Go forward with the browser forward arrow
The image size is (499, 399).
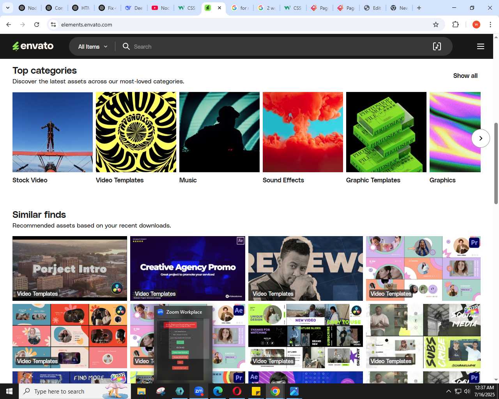[23, 25]
